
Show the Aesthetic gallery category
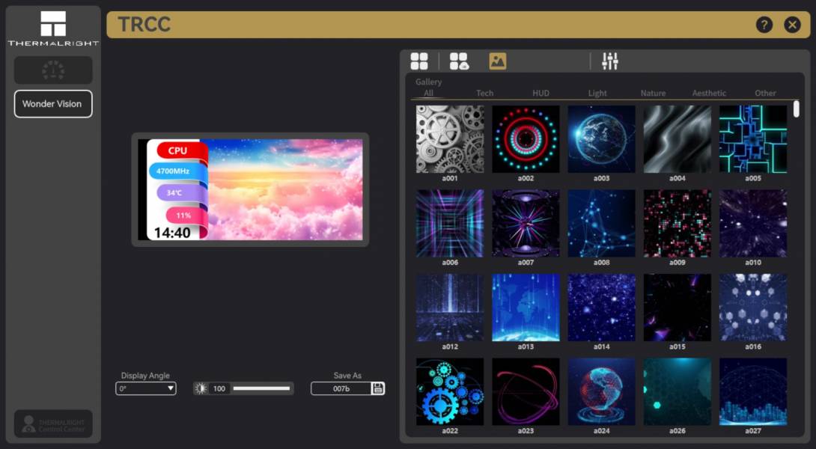point(709,94)
